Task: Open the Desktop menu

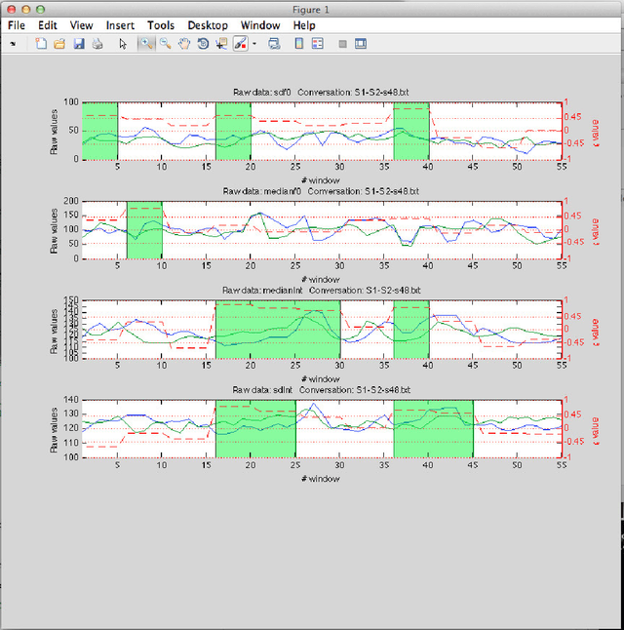Action: [208, 24]
